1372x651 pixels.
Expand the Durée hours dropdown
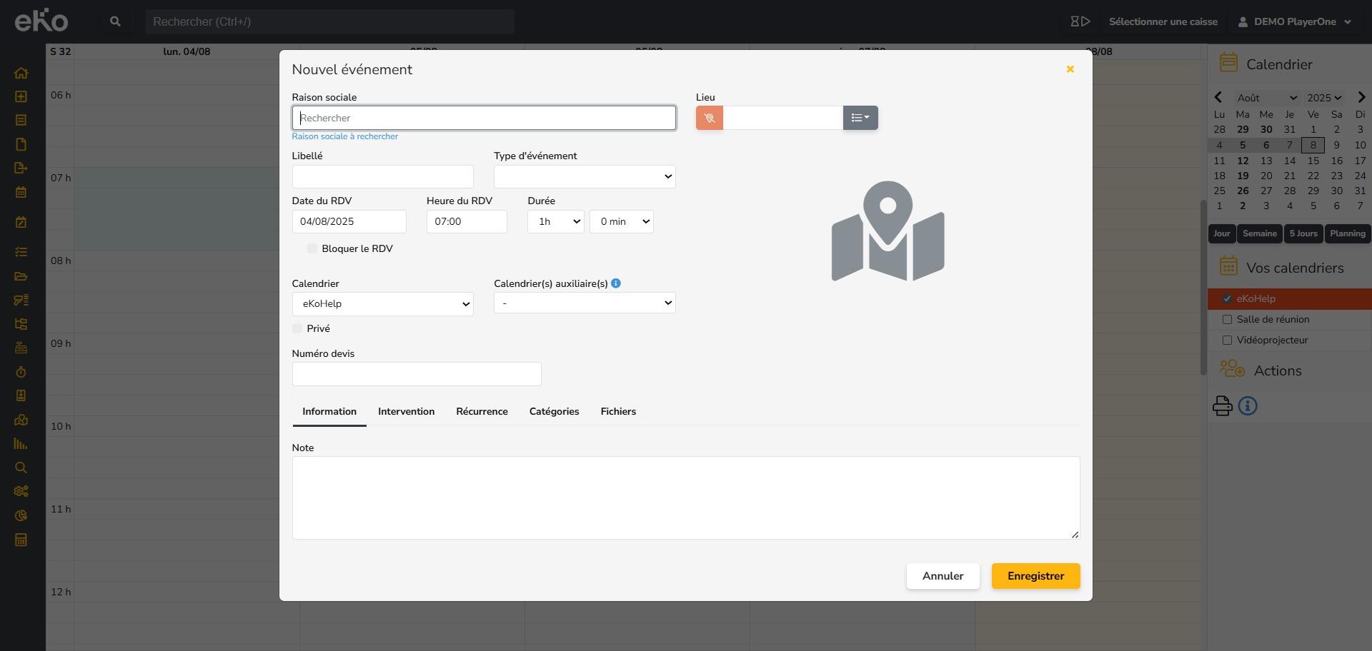point(555,221)
